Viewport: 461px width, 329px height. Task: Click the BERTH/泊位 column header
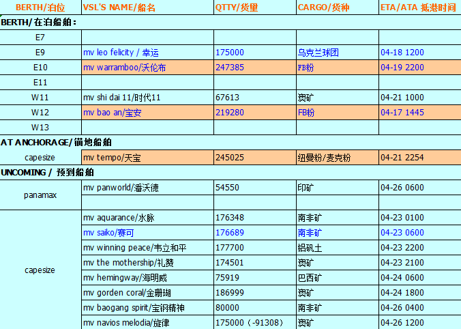pyautogui.click(x=40, y=8)
